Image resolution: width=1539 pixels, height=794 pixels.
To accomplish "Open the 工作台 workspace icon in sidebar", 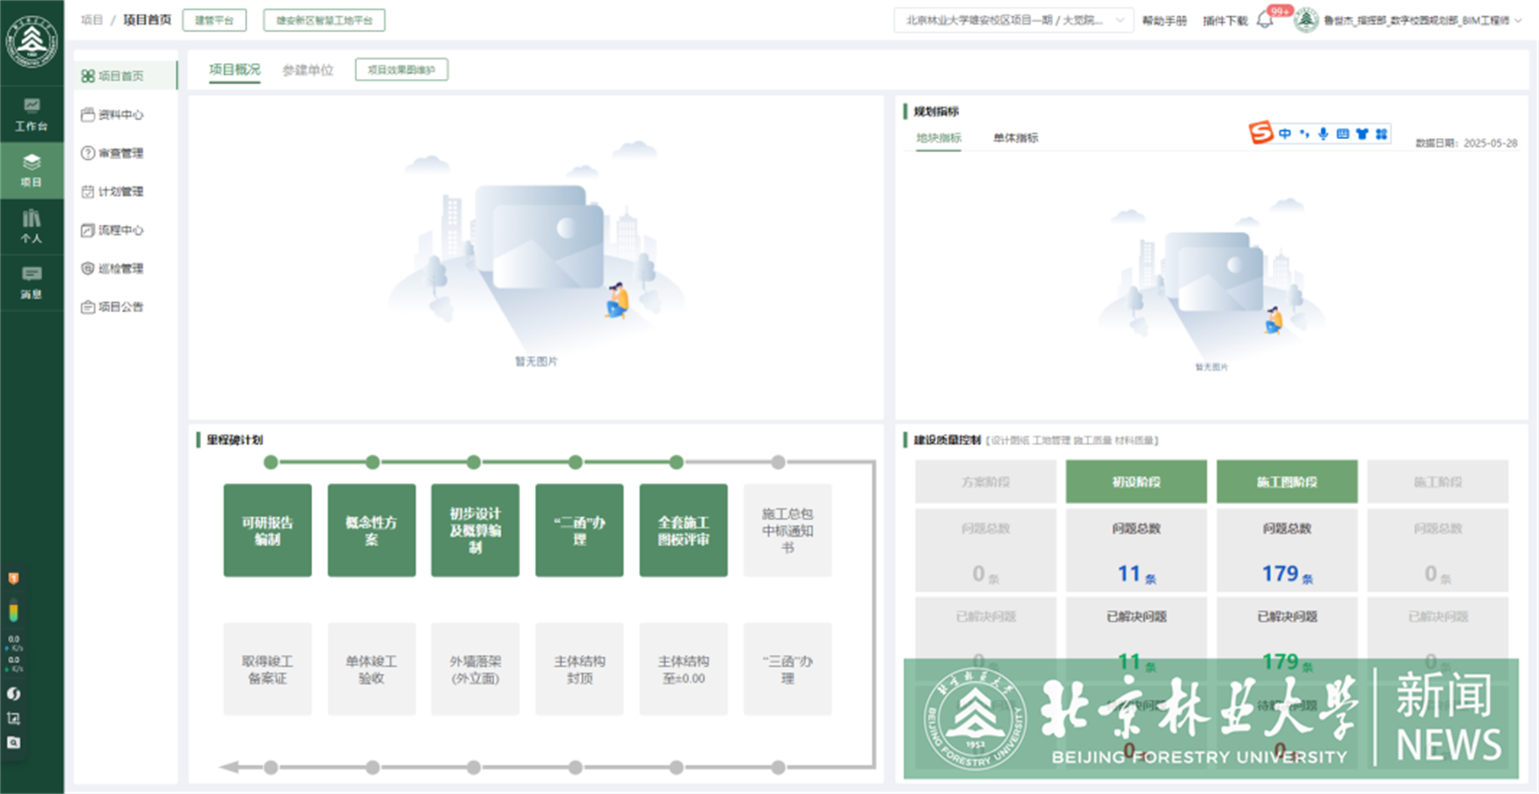I will pyautogui.click(x=31, y=114).
